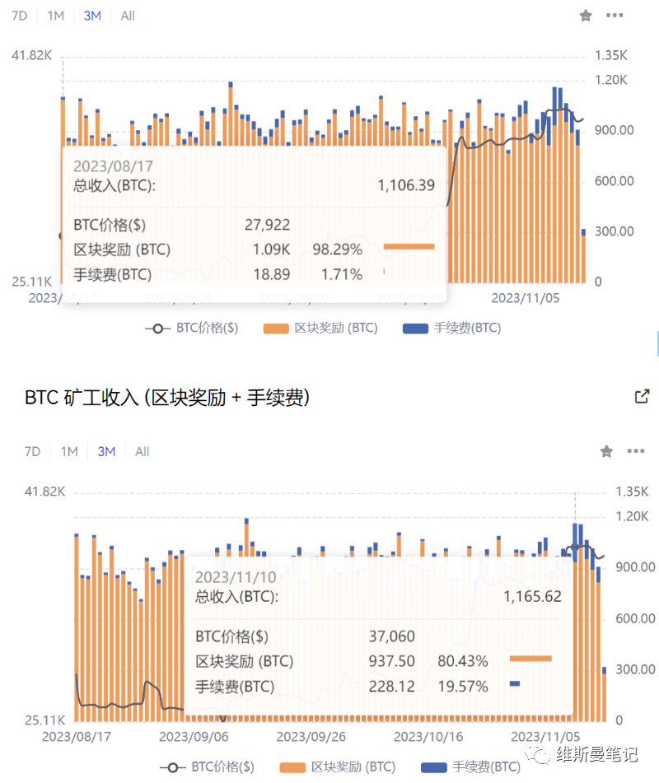Toggle 手续费 series in upper chart legend

(451, 328)
